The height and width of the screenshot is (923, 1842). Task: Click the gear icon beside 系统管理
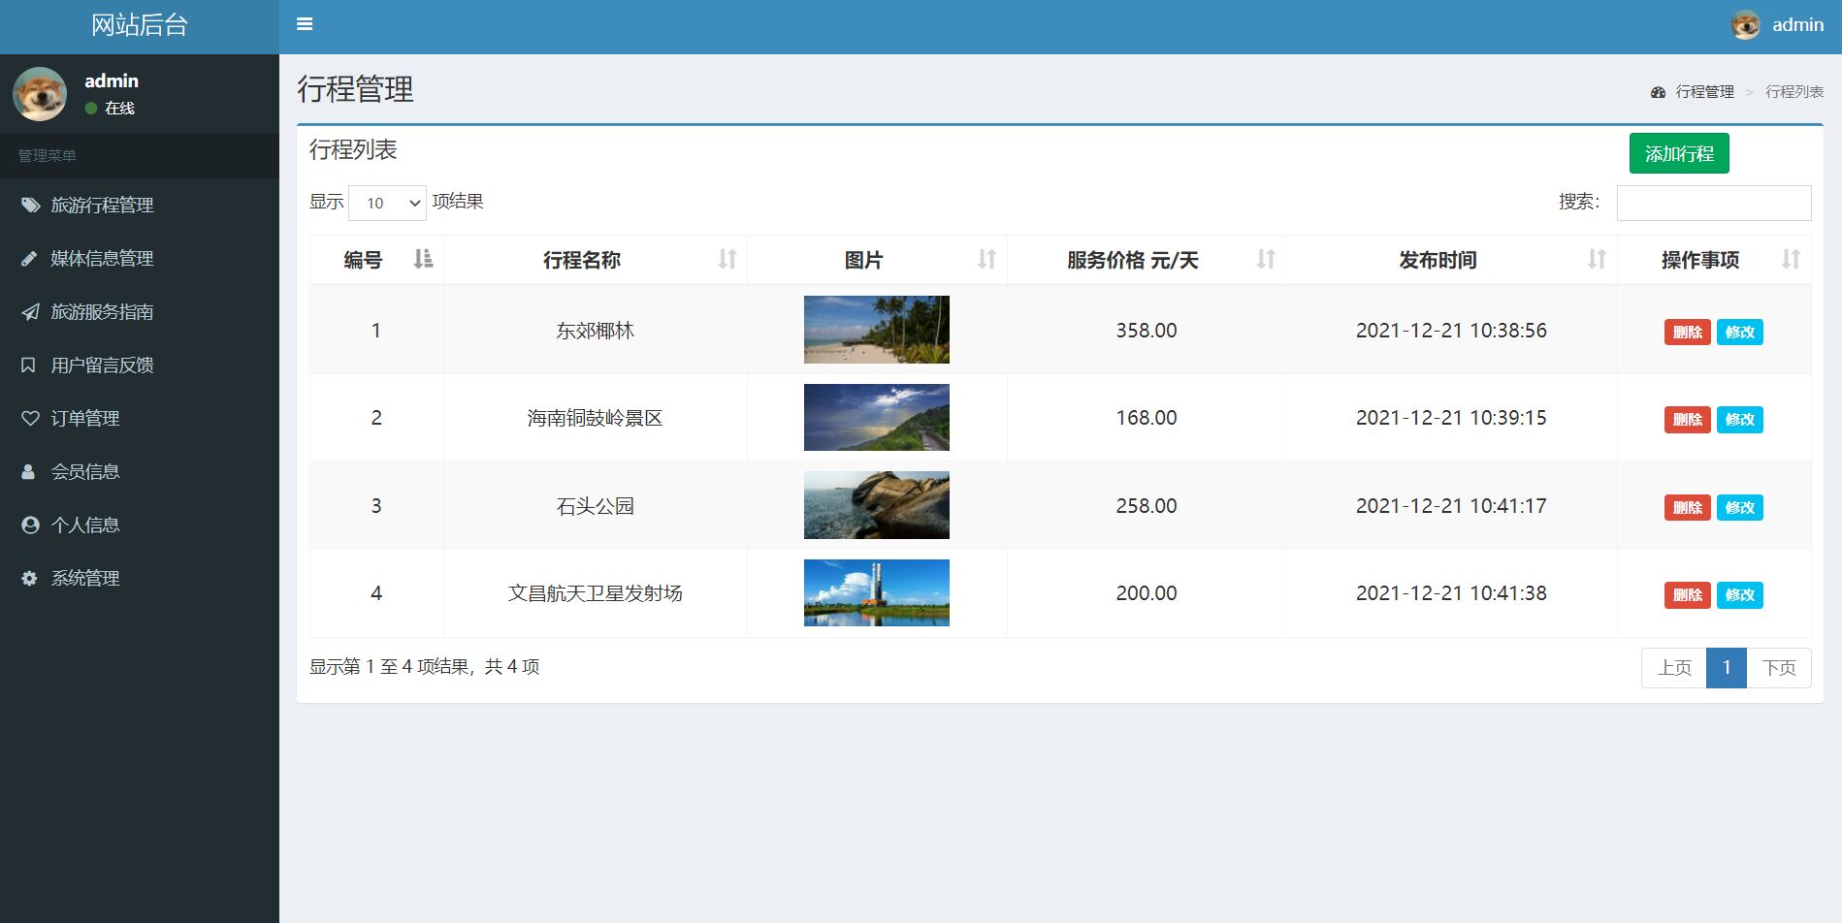pos(29,578)
